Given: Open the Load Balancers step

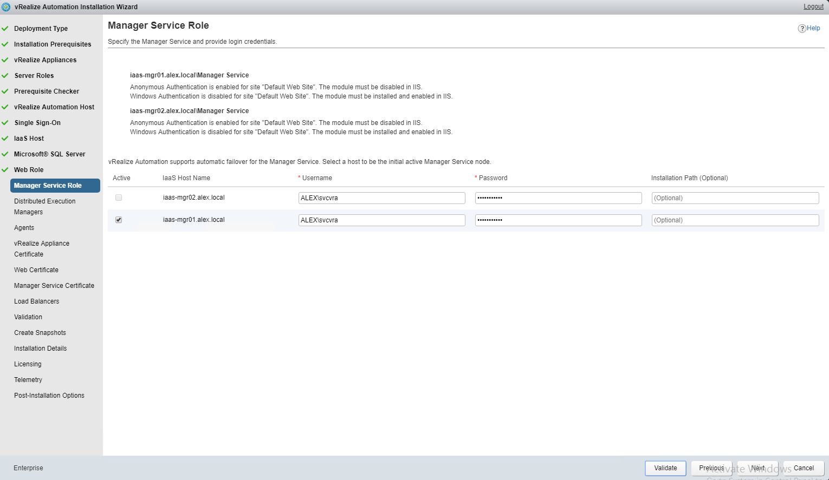Looking at the screenshot, I should pyautogui.click(x=37, y=301).
